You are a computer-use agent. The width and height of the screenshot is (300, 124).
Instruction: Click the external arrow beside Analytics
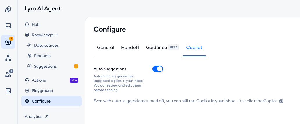point(47,116)
